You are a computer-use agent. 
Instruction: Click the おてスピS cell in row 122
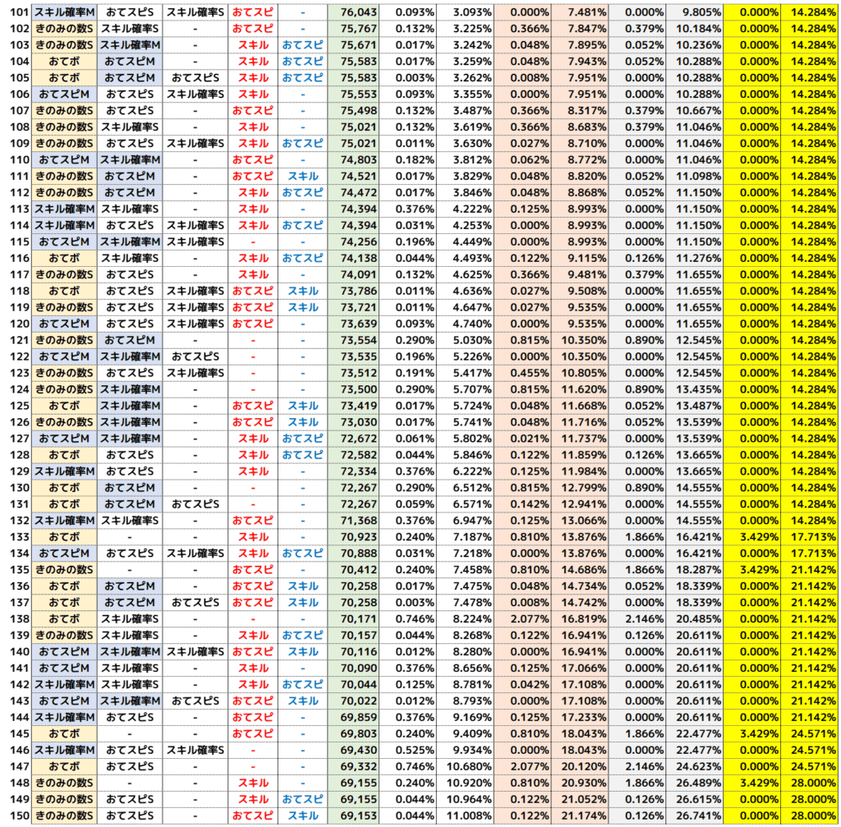pos(195,356)
